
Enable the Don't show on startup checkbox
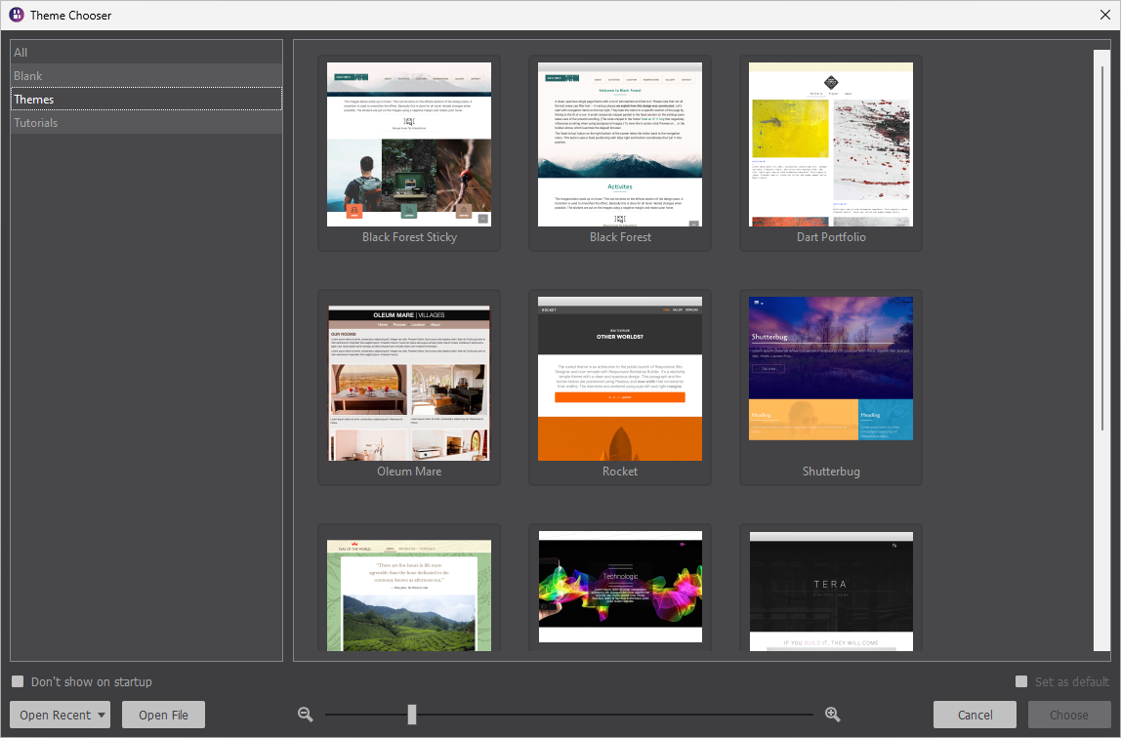point(17,681)
